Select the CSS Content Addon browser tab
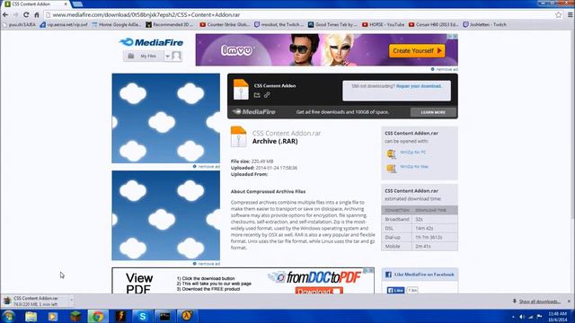This screenshot has height=323, width=575. point(36,4)
